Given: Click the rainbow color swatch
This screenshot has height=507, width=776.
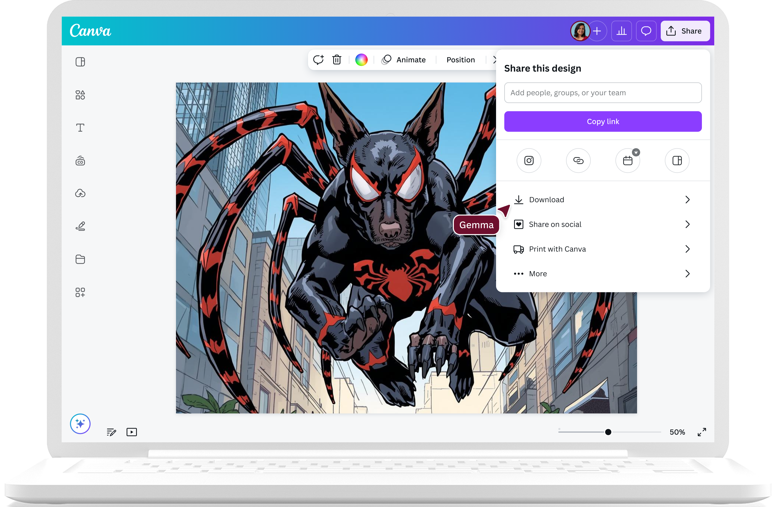Looking at the screenshot, I should click(x=361, y=60).
